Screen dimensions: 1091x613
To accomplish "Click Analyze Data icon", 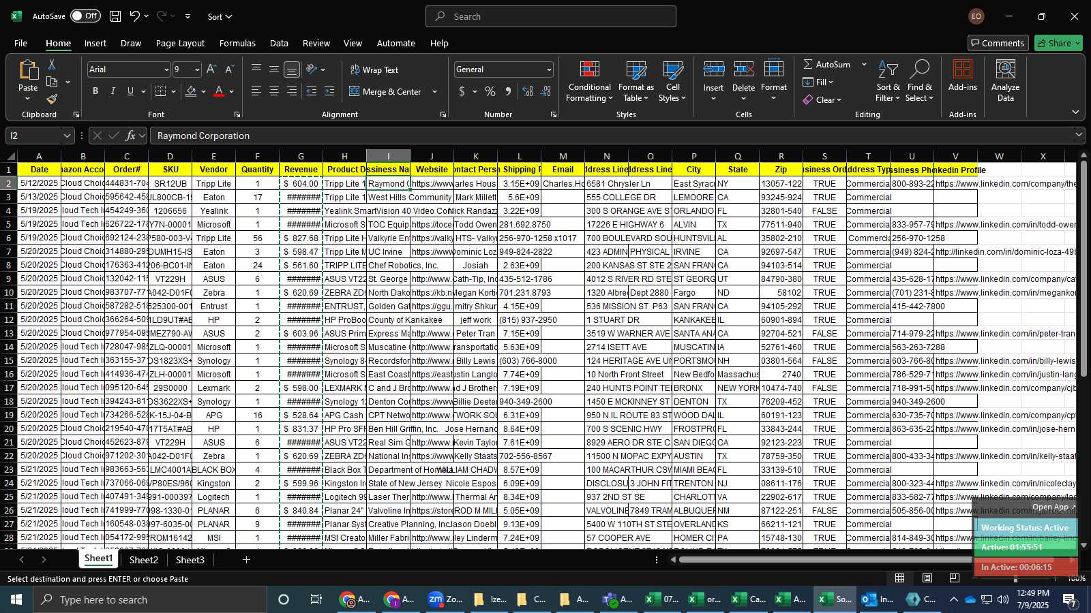I will (1006, 80).
